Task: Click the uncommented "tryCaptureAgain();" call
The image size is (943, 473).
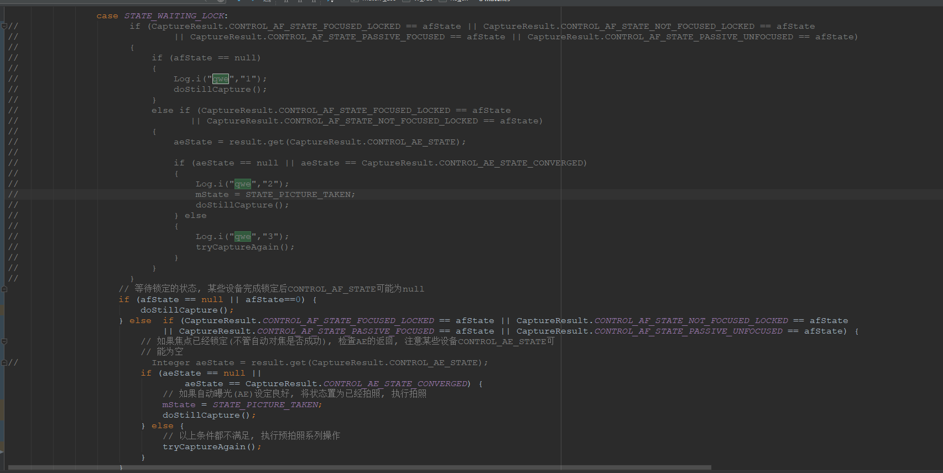Action: point(212,447)
